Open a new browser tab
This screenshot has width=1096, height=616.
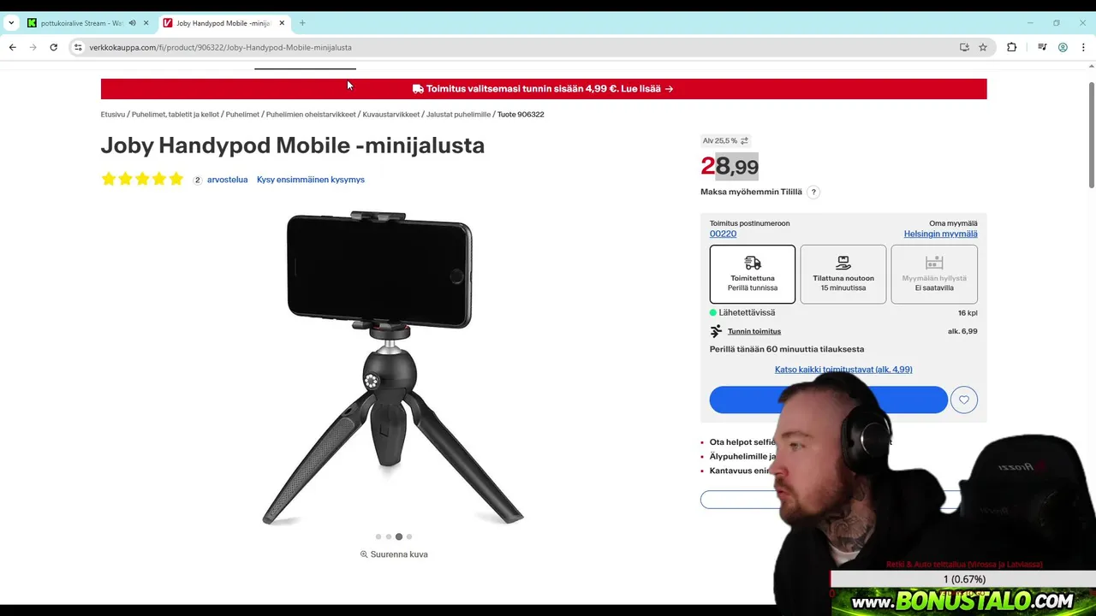302,23
